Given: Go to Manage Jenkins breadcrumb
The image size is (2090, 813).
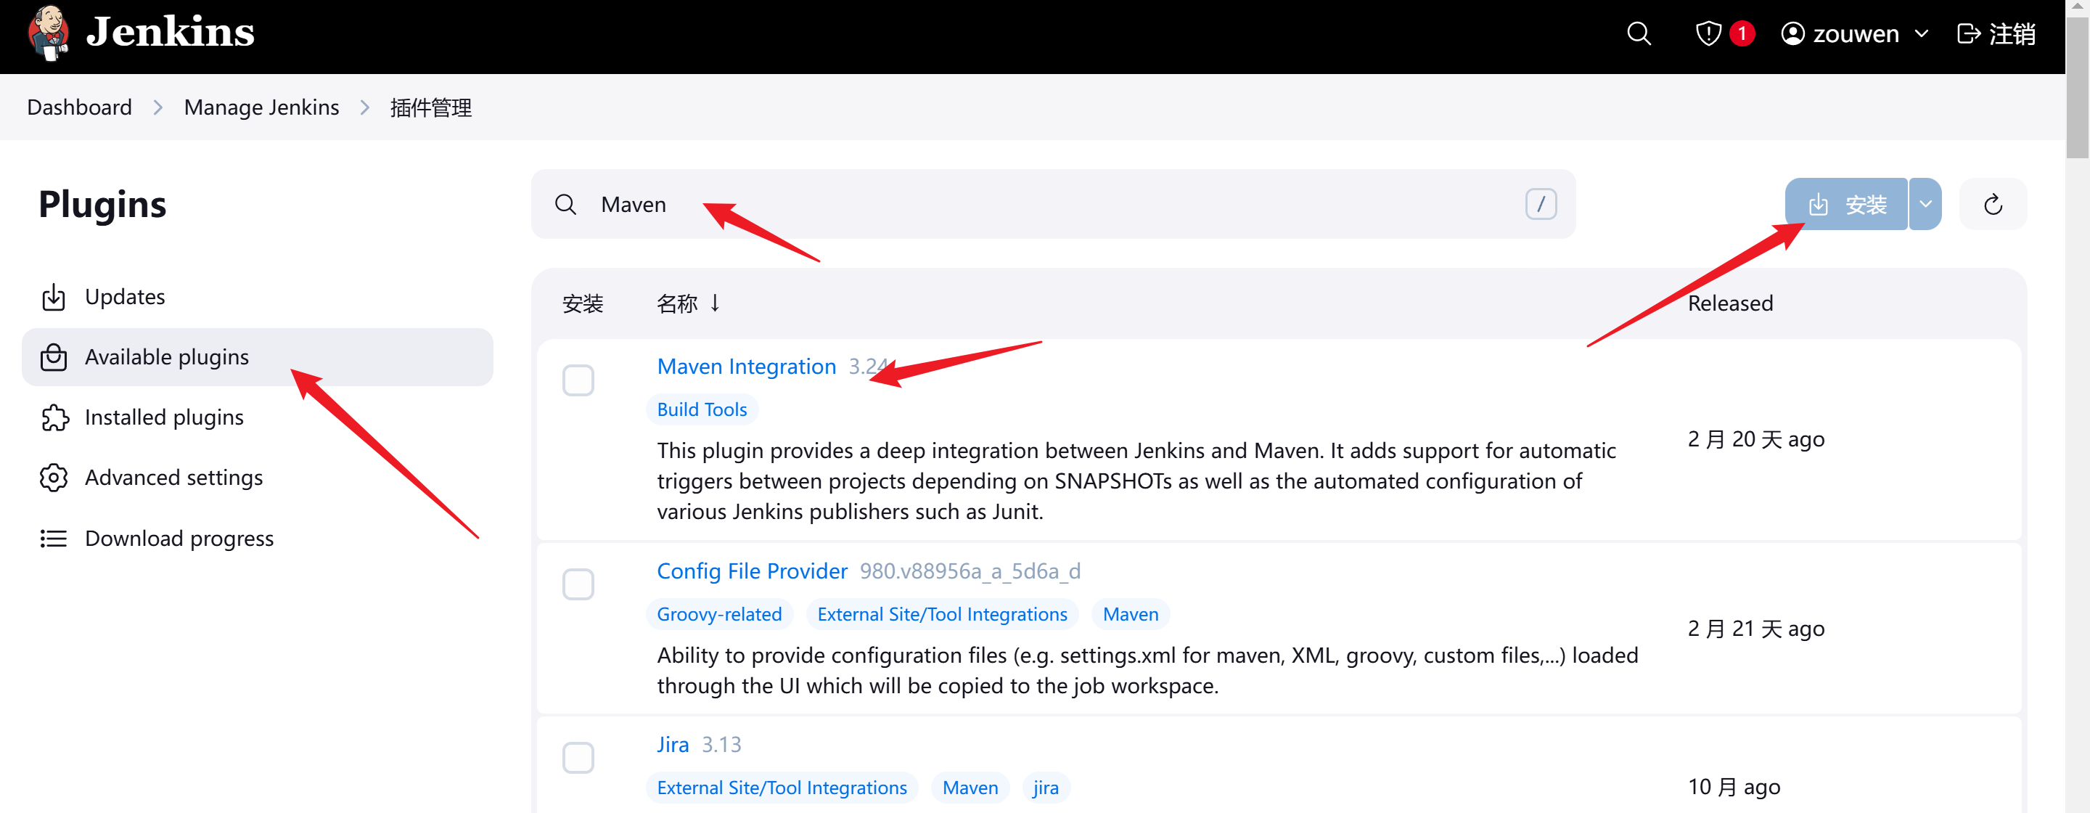Looking at the screenshot, I should [261, 107].
